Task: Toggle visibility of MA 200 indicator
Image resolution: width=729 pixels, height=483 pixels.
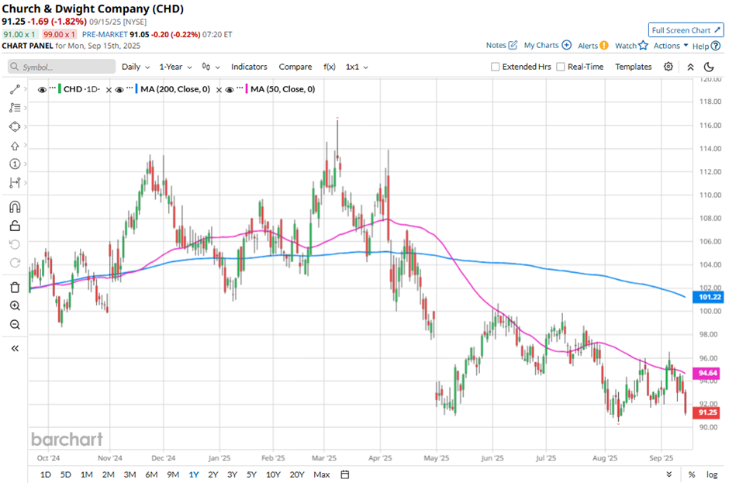Action: pos(119,90)
